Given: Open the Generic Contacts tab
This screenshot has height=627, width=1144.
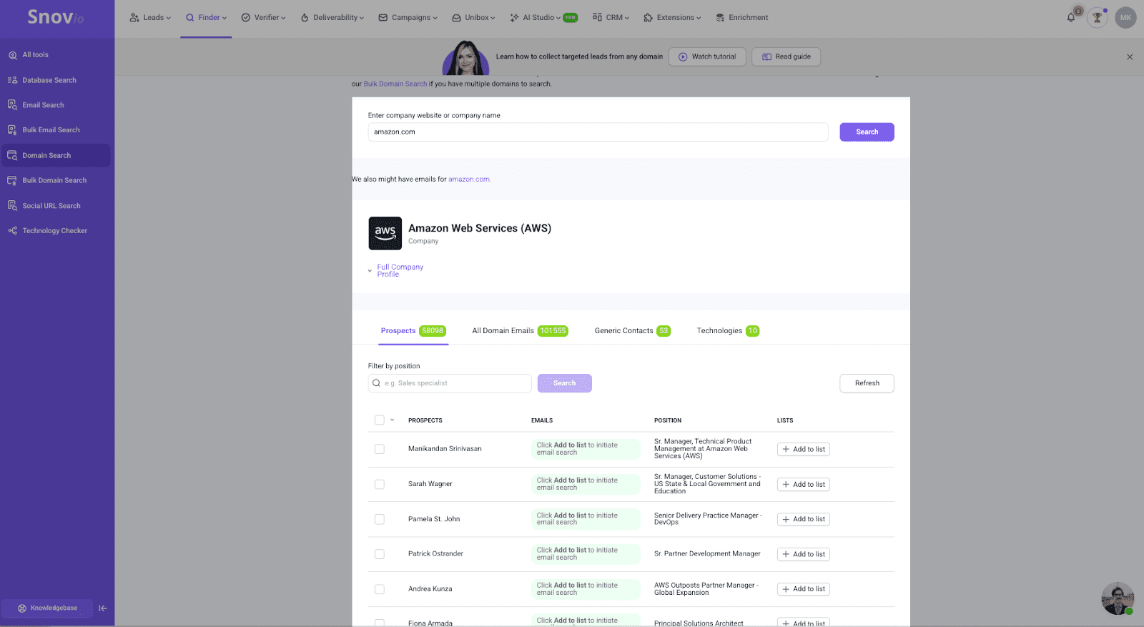Looking at the screenshot, I should point(632,331).
